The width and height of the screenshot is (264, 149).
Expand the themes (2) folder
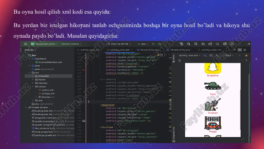[36, 97]
